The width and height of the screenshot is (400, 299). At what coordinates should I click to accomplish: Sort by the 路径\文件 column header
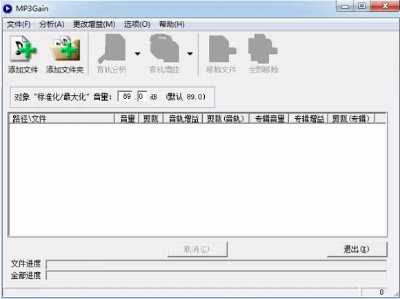[x=61, y=119]
